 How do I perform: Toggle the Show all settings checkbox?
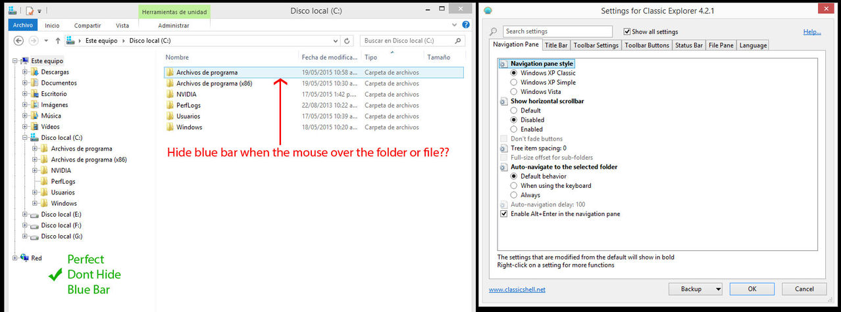pos(626,32)
